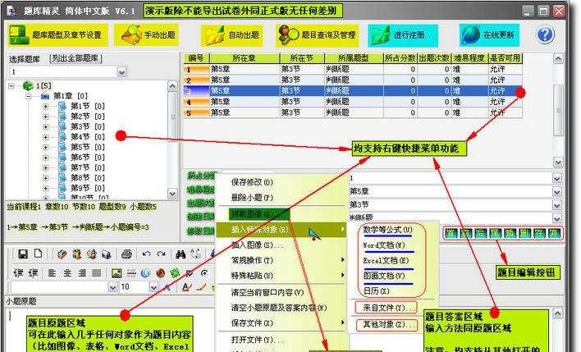Open the 自动出题 automatic question tool
The image size is (581, 352).
click(232, 34)
